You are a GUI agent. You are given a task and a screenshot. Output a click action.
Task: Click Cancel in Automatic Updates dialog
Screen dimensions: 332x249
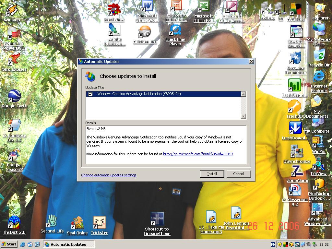[x=238, y=174]
